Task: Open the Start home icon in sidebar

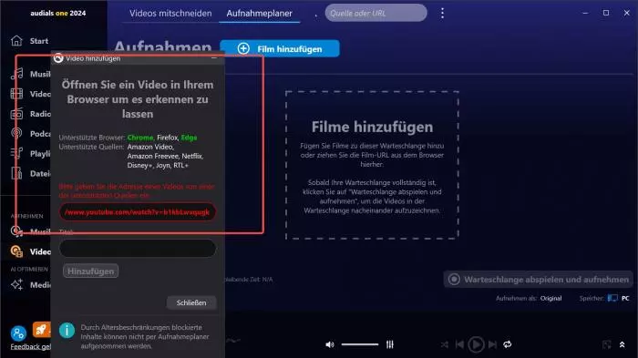Action: [x=16, y=41]
